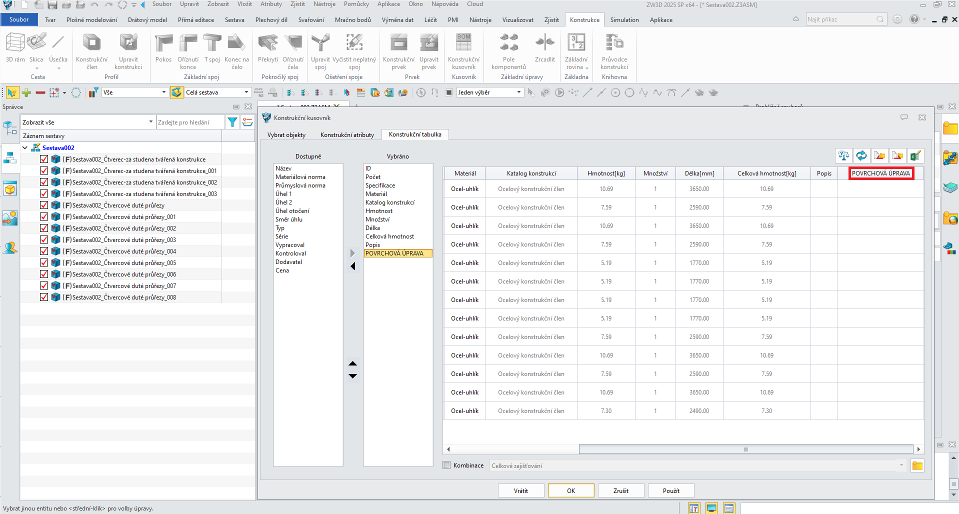Uncheck tvářená konstrukce_003 component checkbox
This screenshot has height=514, width=959.
[44, 193]
